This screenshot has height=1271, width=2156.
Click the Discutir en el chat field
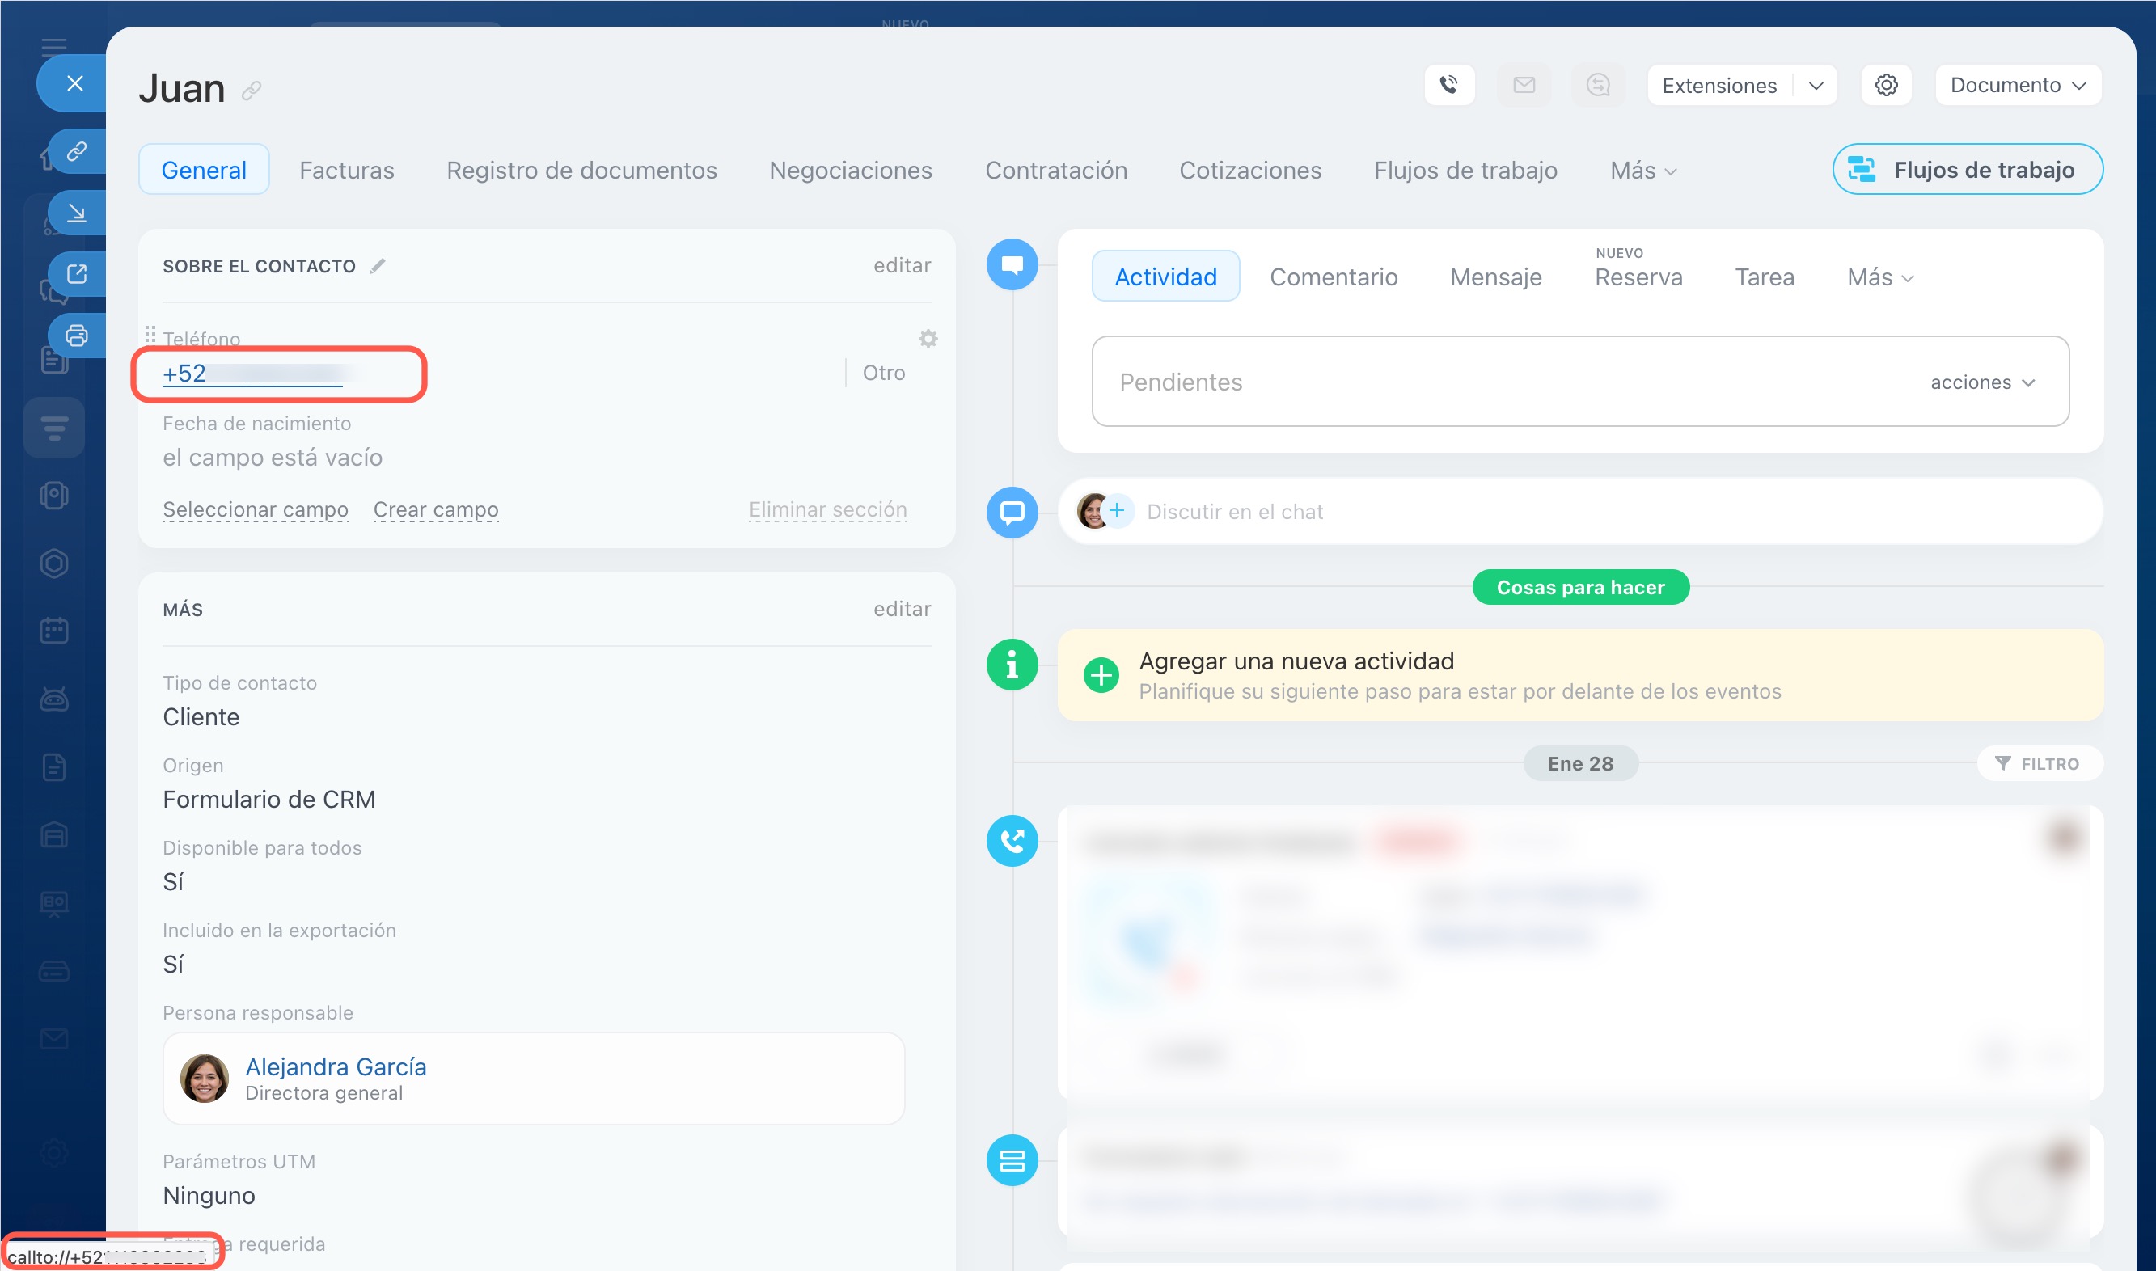[1233, 511]
